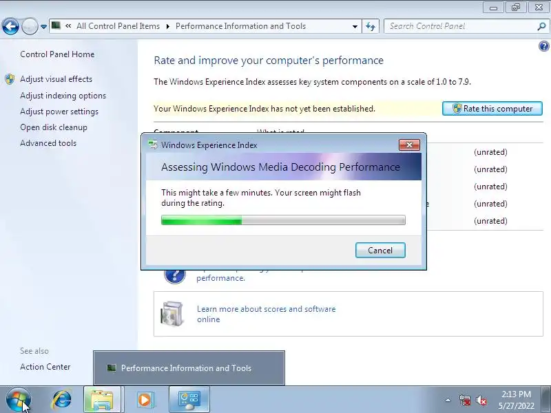Expand arrow after All Control Panel Items

tap(167, 26)
